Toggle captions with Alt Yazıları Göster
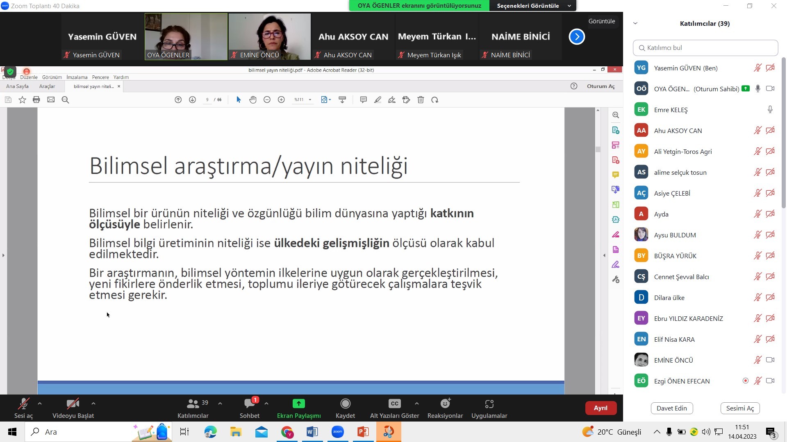The height and width of the screenshot is (442, 787). point(394,408)
